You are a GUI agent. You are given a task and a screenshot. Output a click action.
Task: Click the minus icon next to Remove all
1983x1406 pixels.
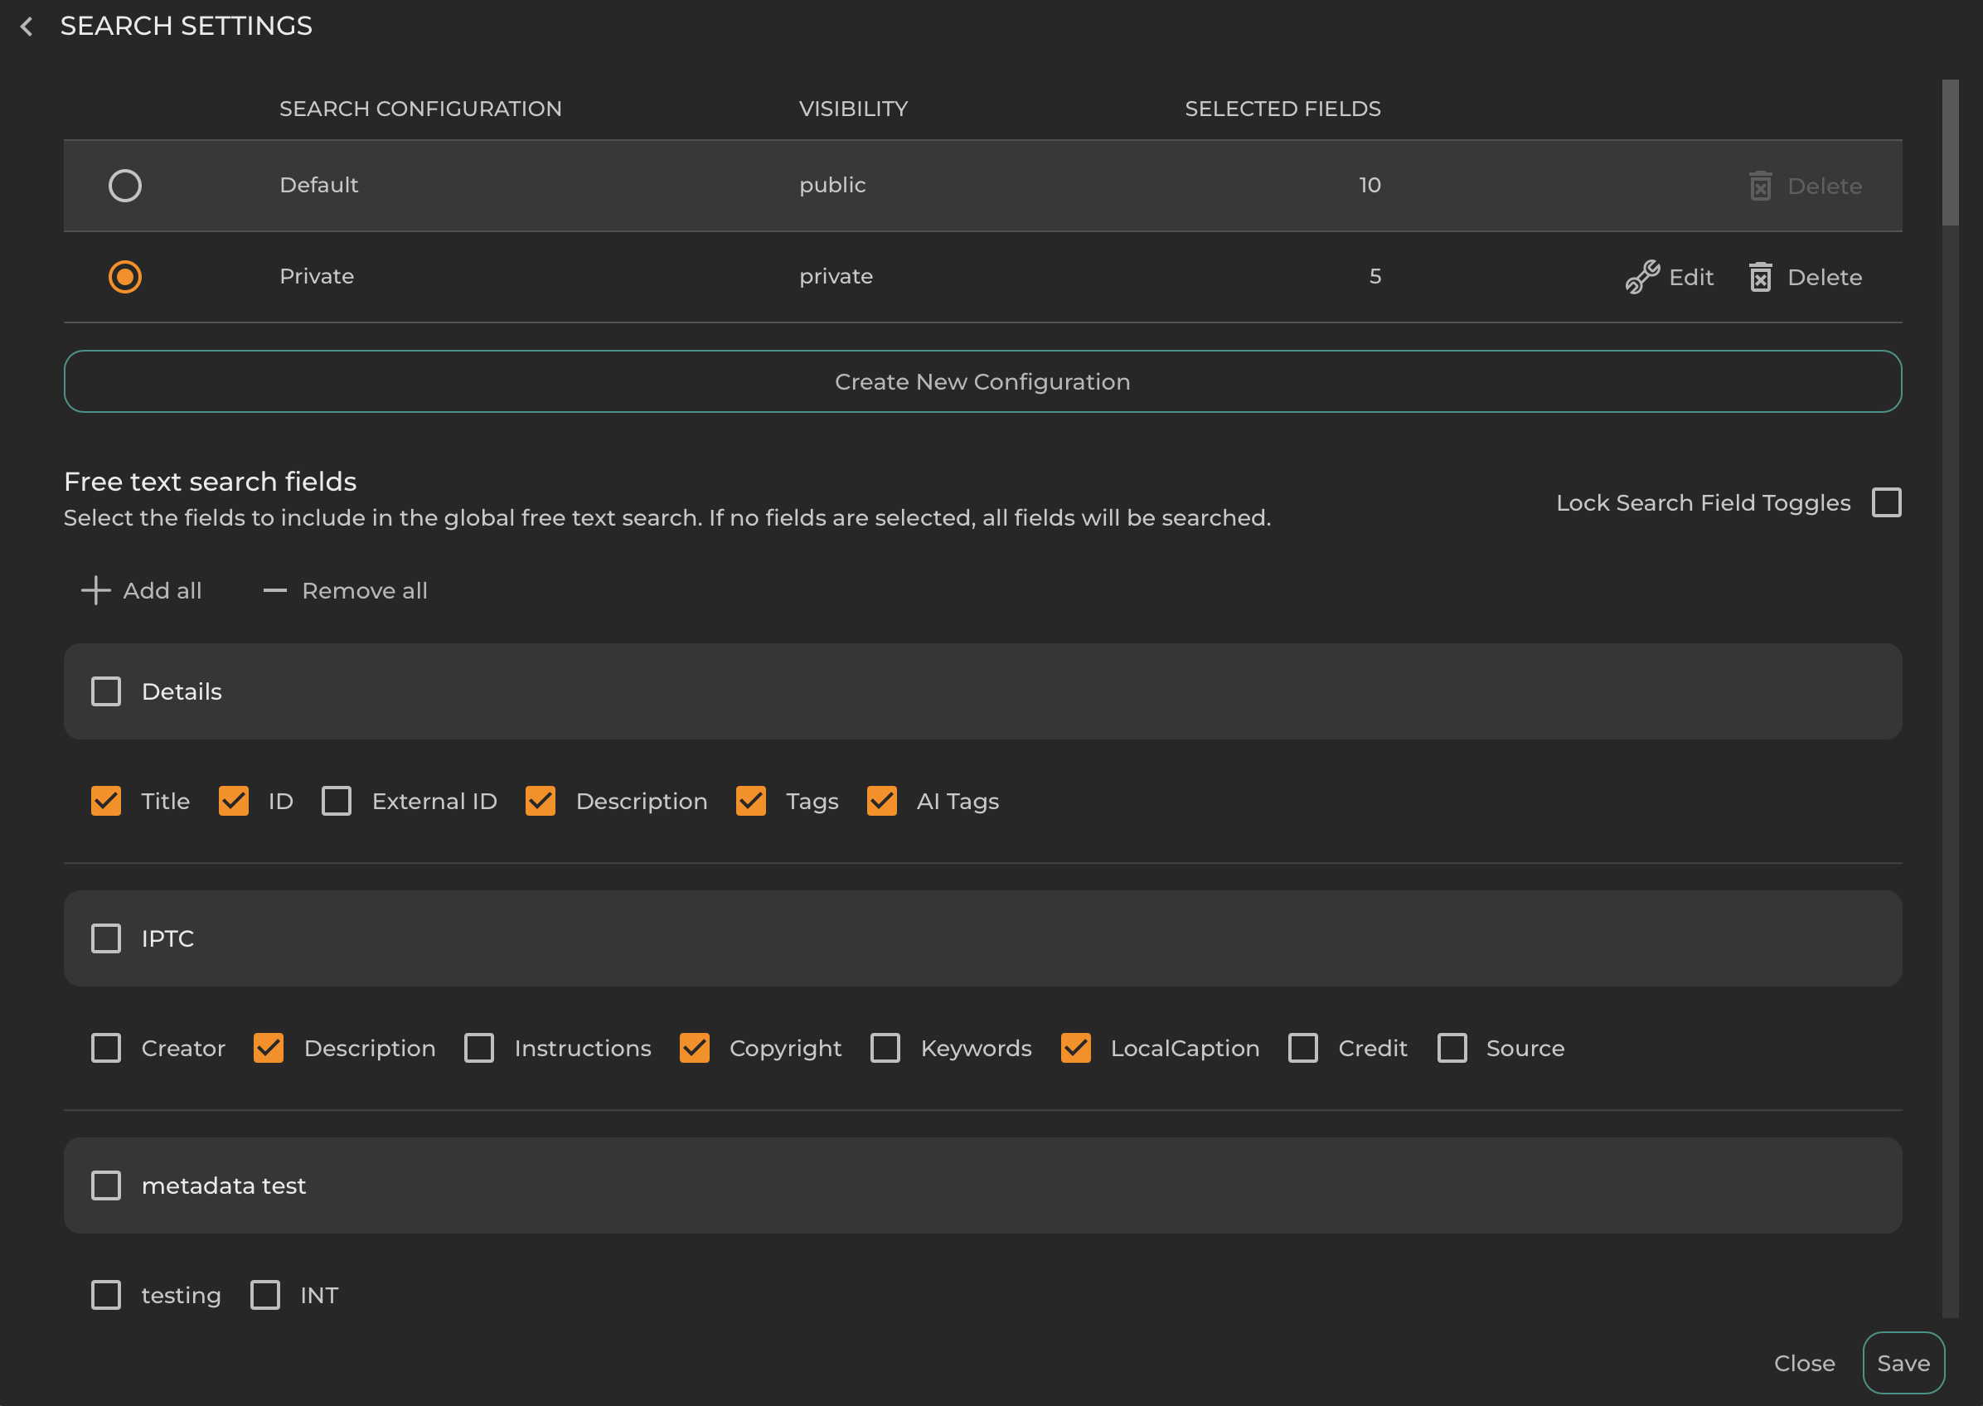[x=274, y=590]
